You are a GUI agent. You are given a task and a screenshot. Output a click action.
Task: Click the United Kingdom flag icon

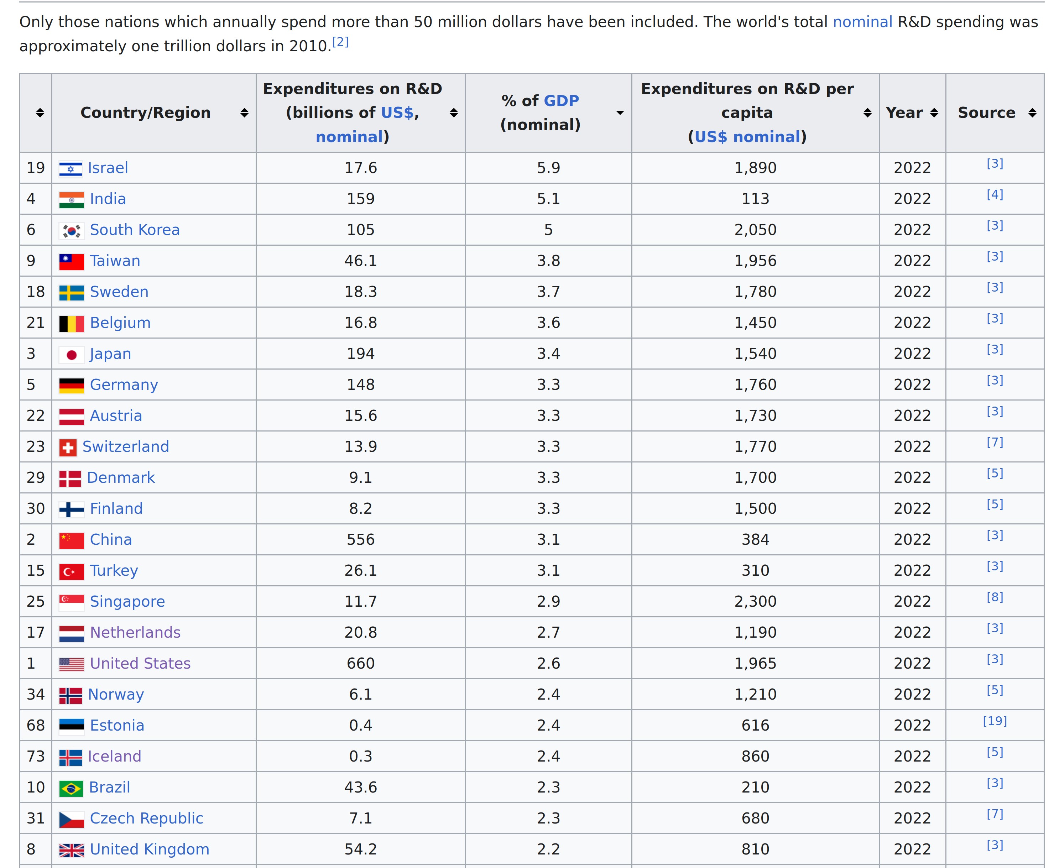click(x=72, y=850)
